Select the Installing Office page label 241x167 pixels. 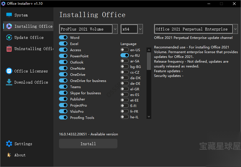34,26
